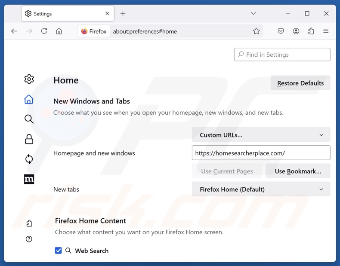
Task: Click the Find in Settings search field
Action: (282, 55)
